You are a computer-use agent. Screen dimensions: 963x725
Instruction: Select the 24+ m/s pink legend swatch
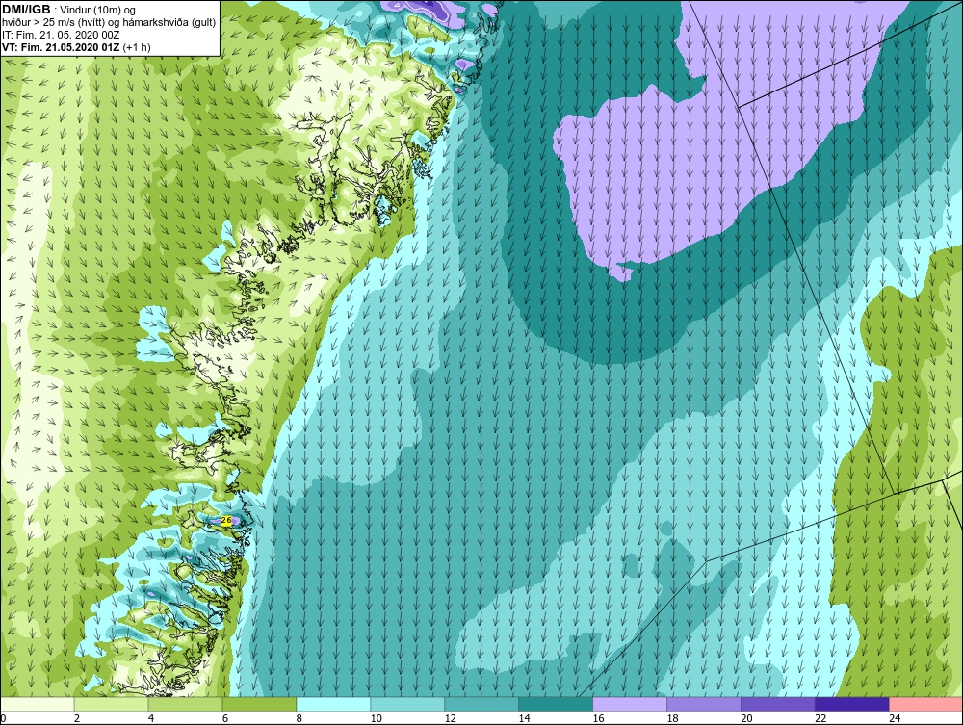pyautogui.click(x=925, y=704)
